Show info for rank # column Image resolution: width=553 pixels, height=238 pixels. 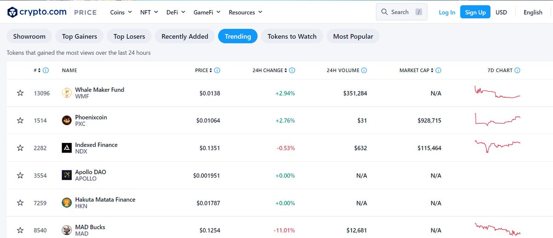click(x=46, y=70)
